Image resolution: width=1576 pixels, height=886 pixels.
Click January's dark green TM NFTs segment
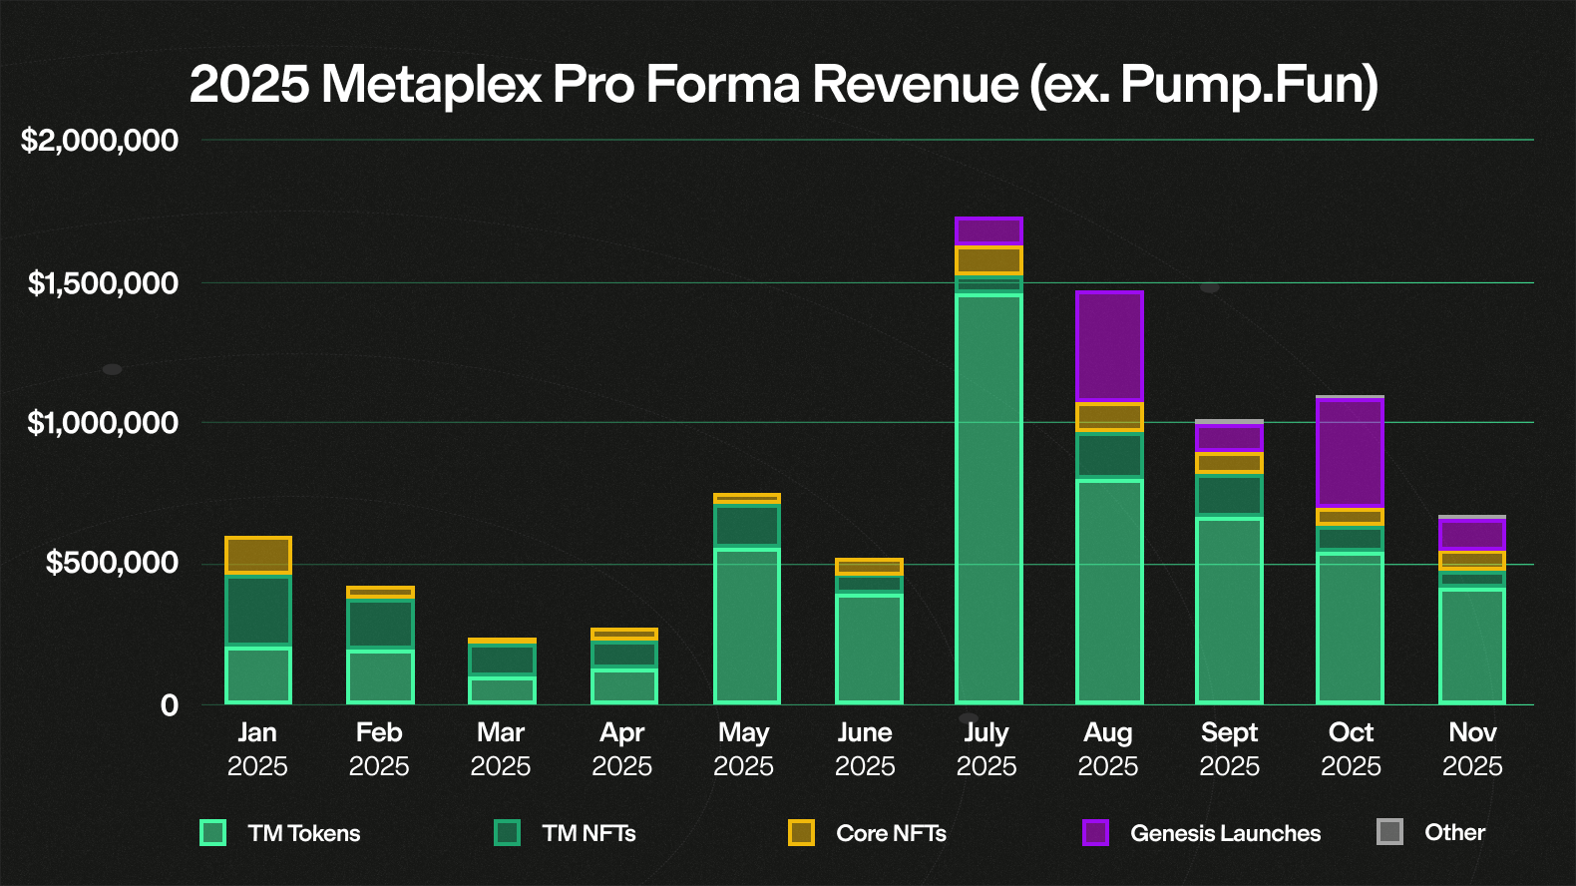[x=258, y=611]
